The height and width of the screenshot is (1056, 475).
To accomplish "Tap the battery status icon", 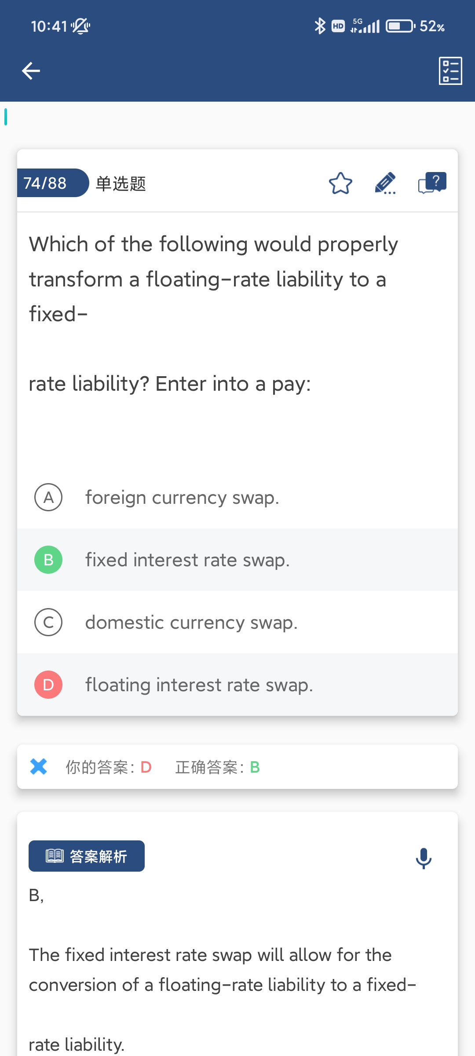I will [x=400, y=26].
